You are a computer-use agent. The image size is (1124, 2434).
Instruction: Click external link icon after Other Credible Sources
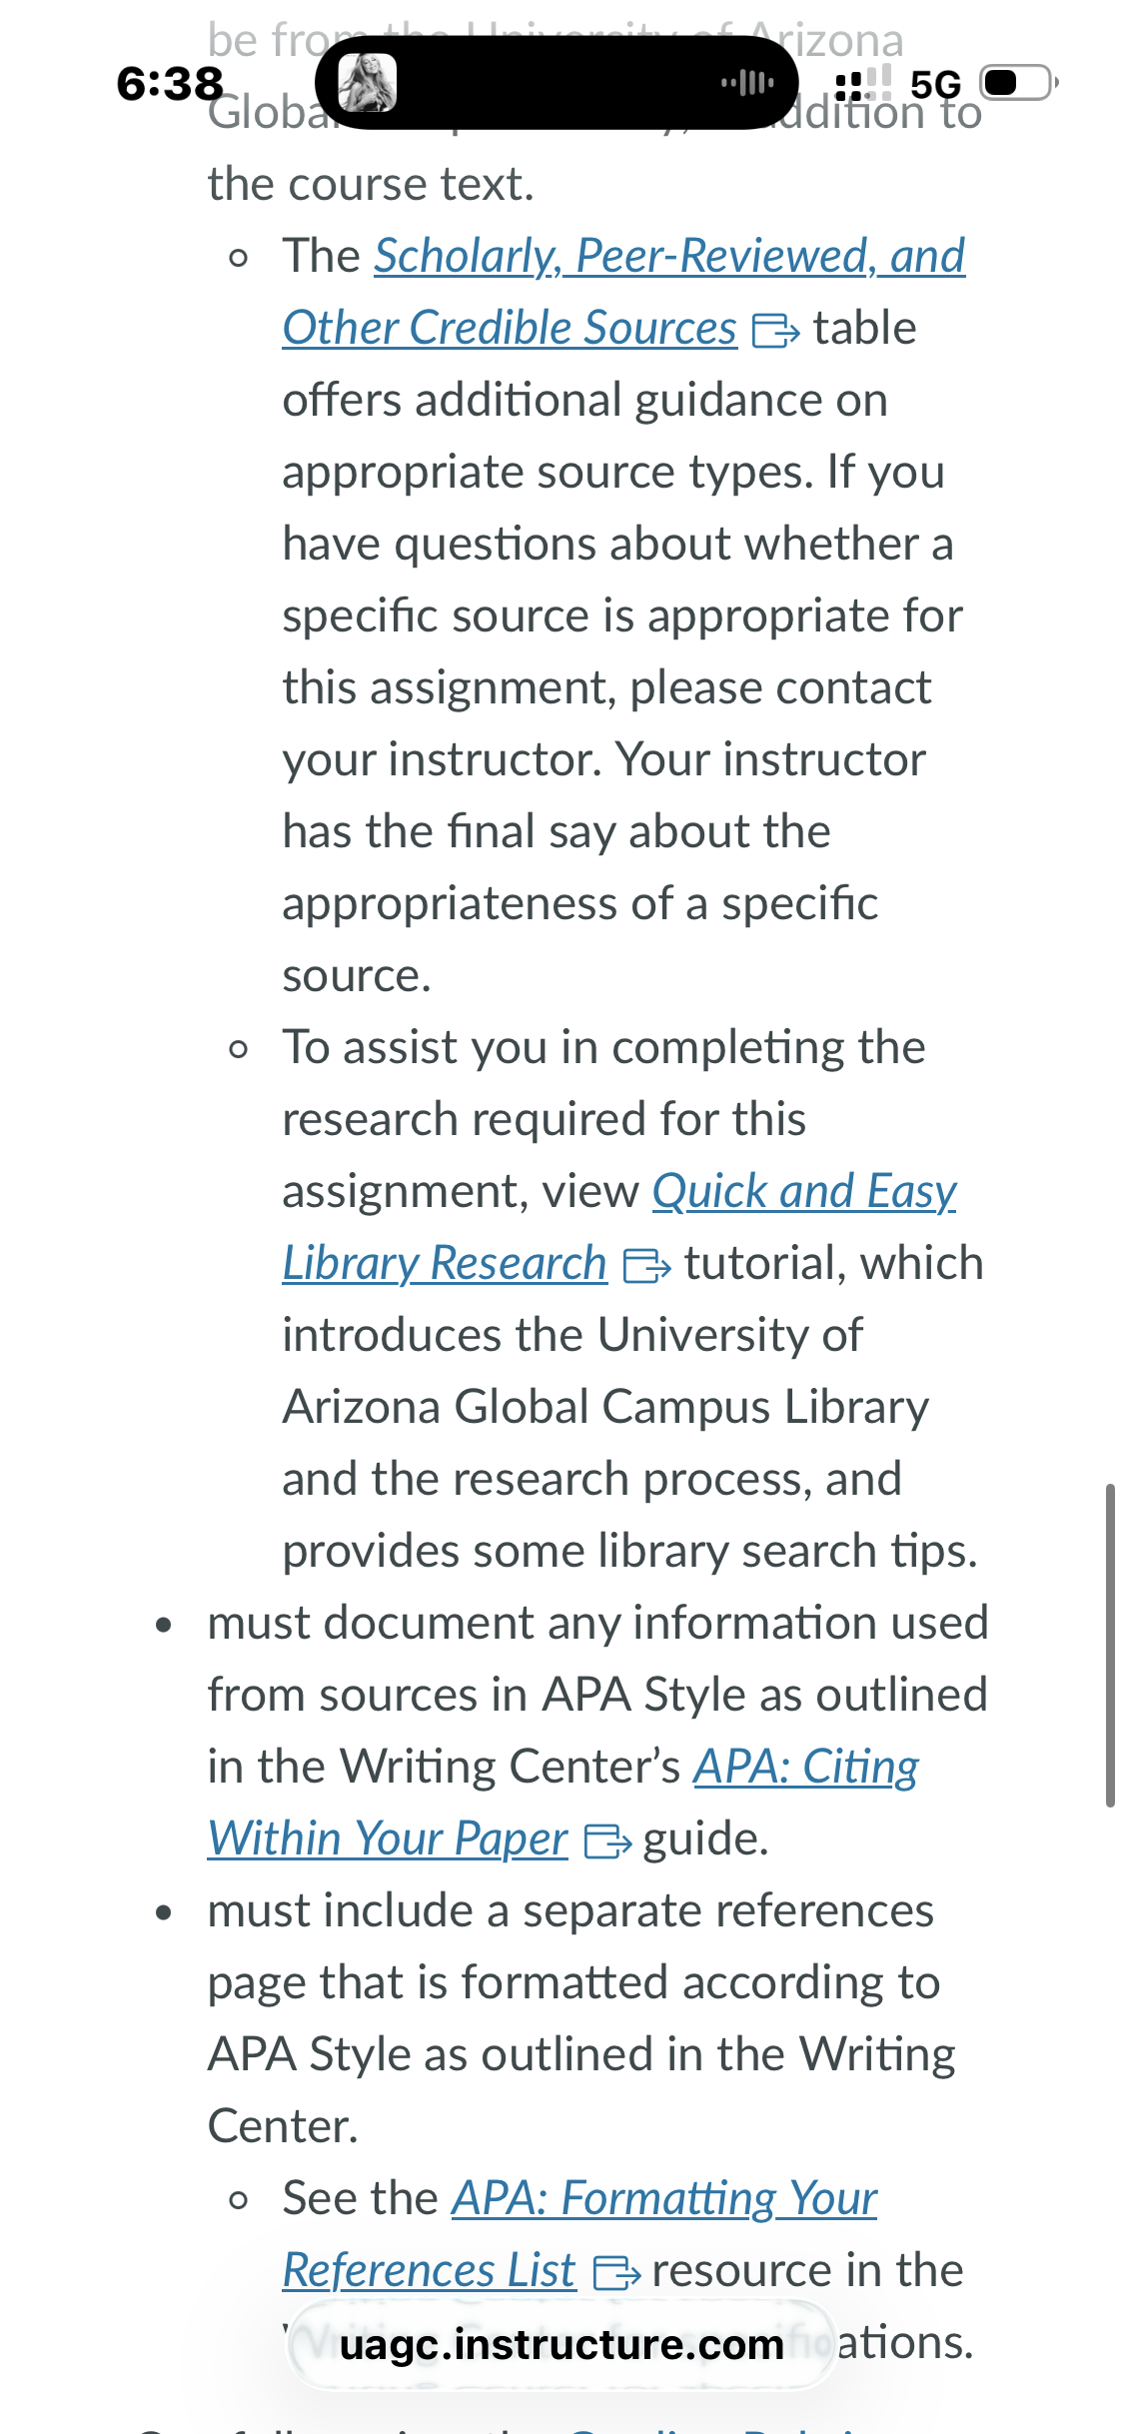[x=775, y=331]
